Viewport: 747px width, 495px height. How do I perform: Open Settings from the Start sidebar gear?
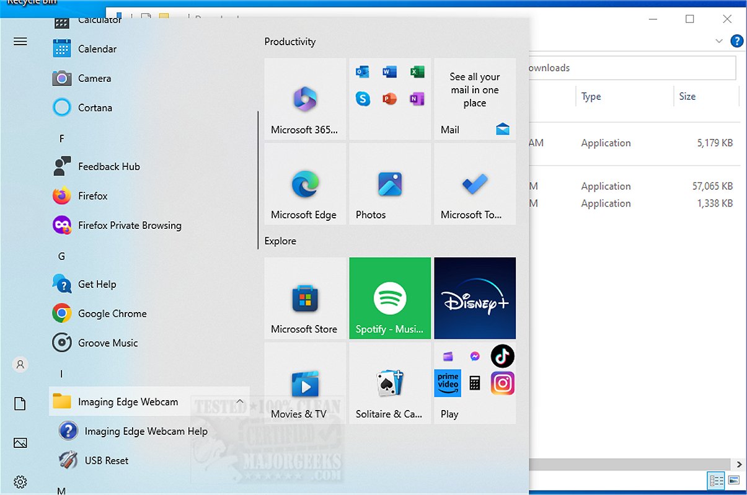point(20,482)
